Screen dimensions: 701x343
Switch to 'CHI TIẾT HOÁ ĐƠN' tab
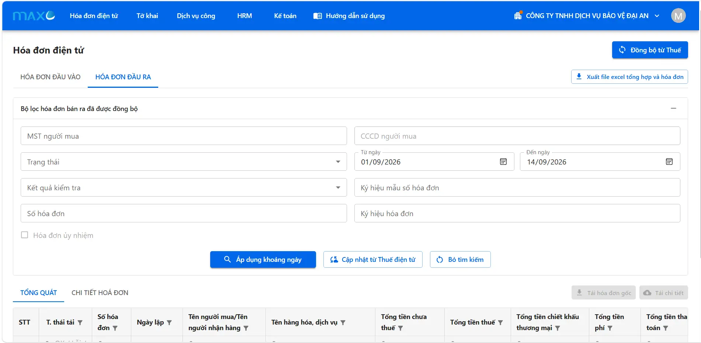point(100,292)
